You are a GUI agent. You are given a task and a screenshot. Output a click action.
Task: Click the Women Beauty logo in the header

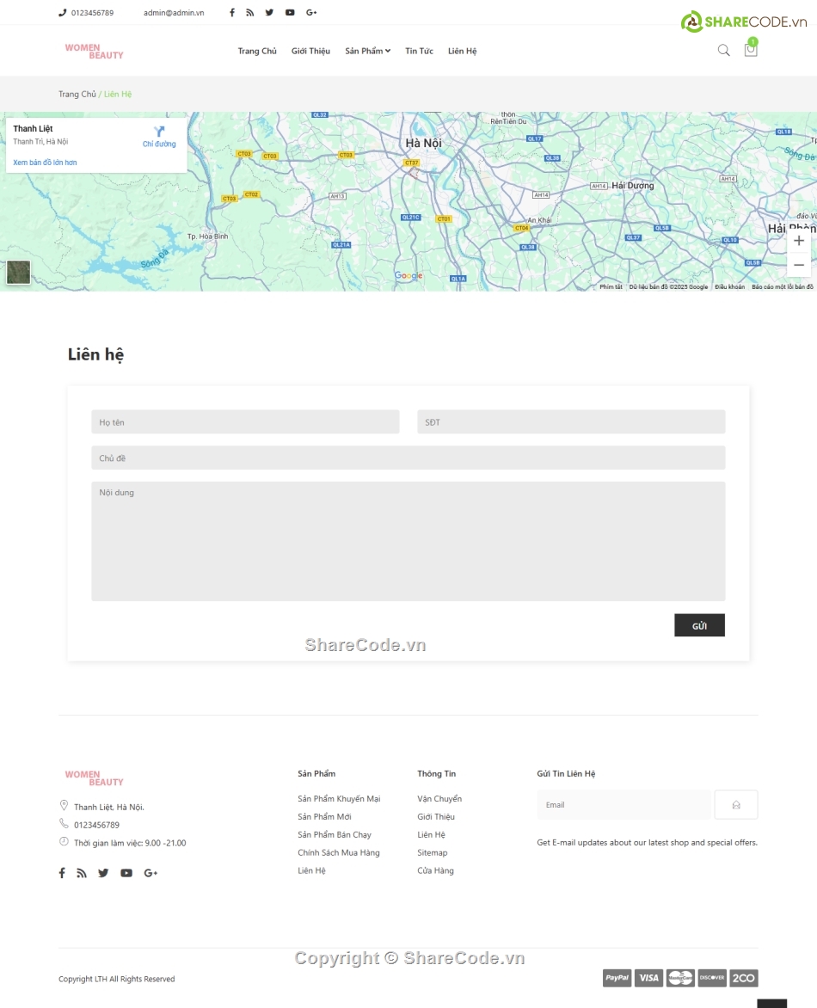(x=94, y=52)
